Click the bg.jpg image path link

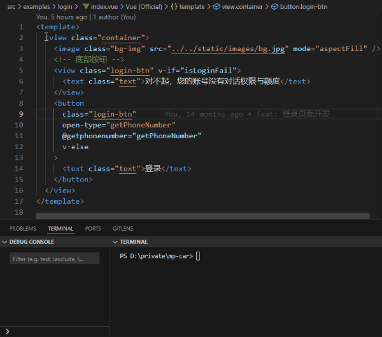tap(228, 49)
